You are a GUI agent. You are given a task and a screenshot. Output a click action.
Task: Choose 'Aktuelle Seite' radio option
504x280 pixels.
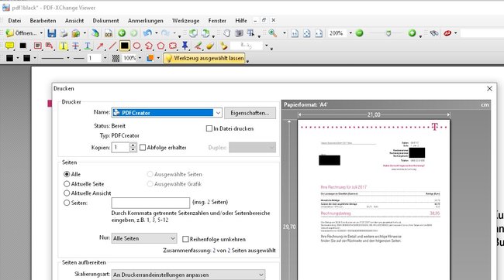click(67, 184)
